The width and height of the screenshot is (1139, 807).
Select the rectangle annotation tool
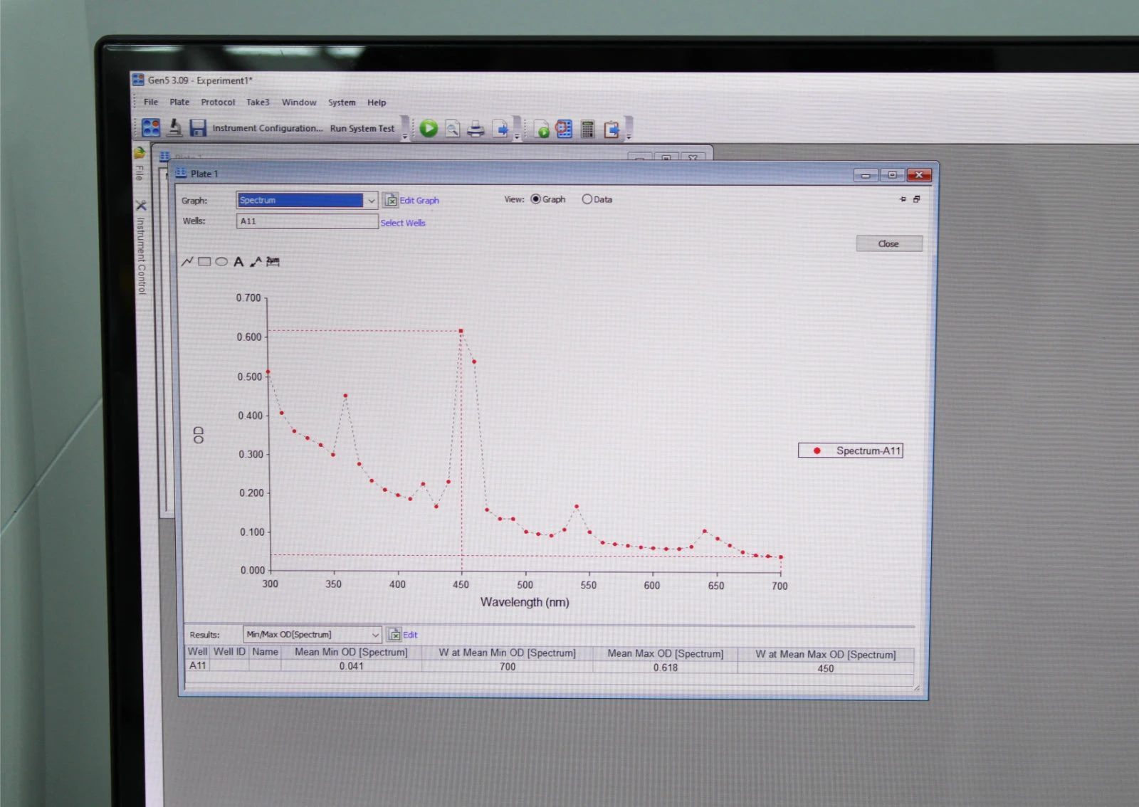pos(204,262)
